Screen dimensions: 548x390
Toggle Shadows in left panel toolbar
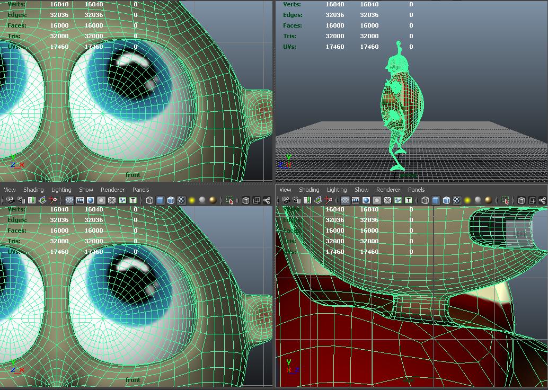coord(202,200)
